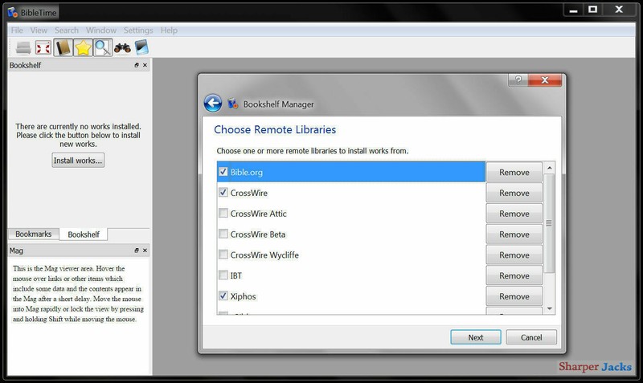The image size is (643, 383).
Task: Close the Mag panel
Action: 145,251
